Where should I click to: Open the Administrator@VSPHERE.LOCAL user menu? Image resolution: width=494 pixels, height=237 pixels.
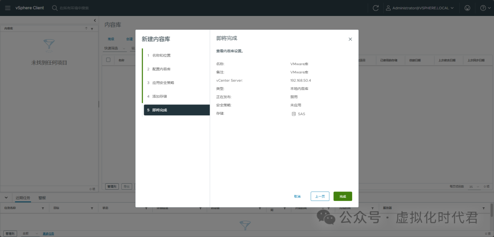coord(420,8)
